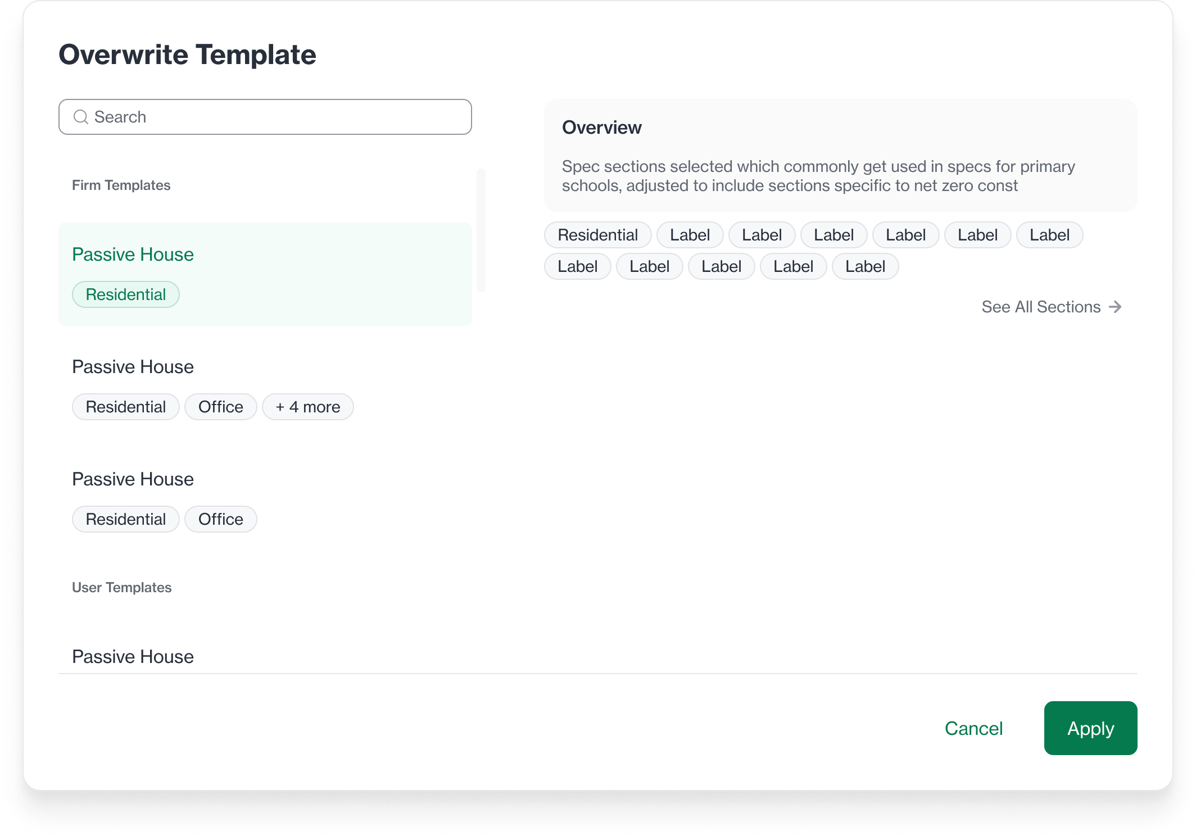This screenshot has width=1196, height=836.
Task: Expand the '+ 4 more' tags chip
Action: [x=308, y=407]
